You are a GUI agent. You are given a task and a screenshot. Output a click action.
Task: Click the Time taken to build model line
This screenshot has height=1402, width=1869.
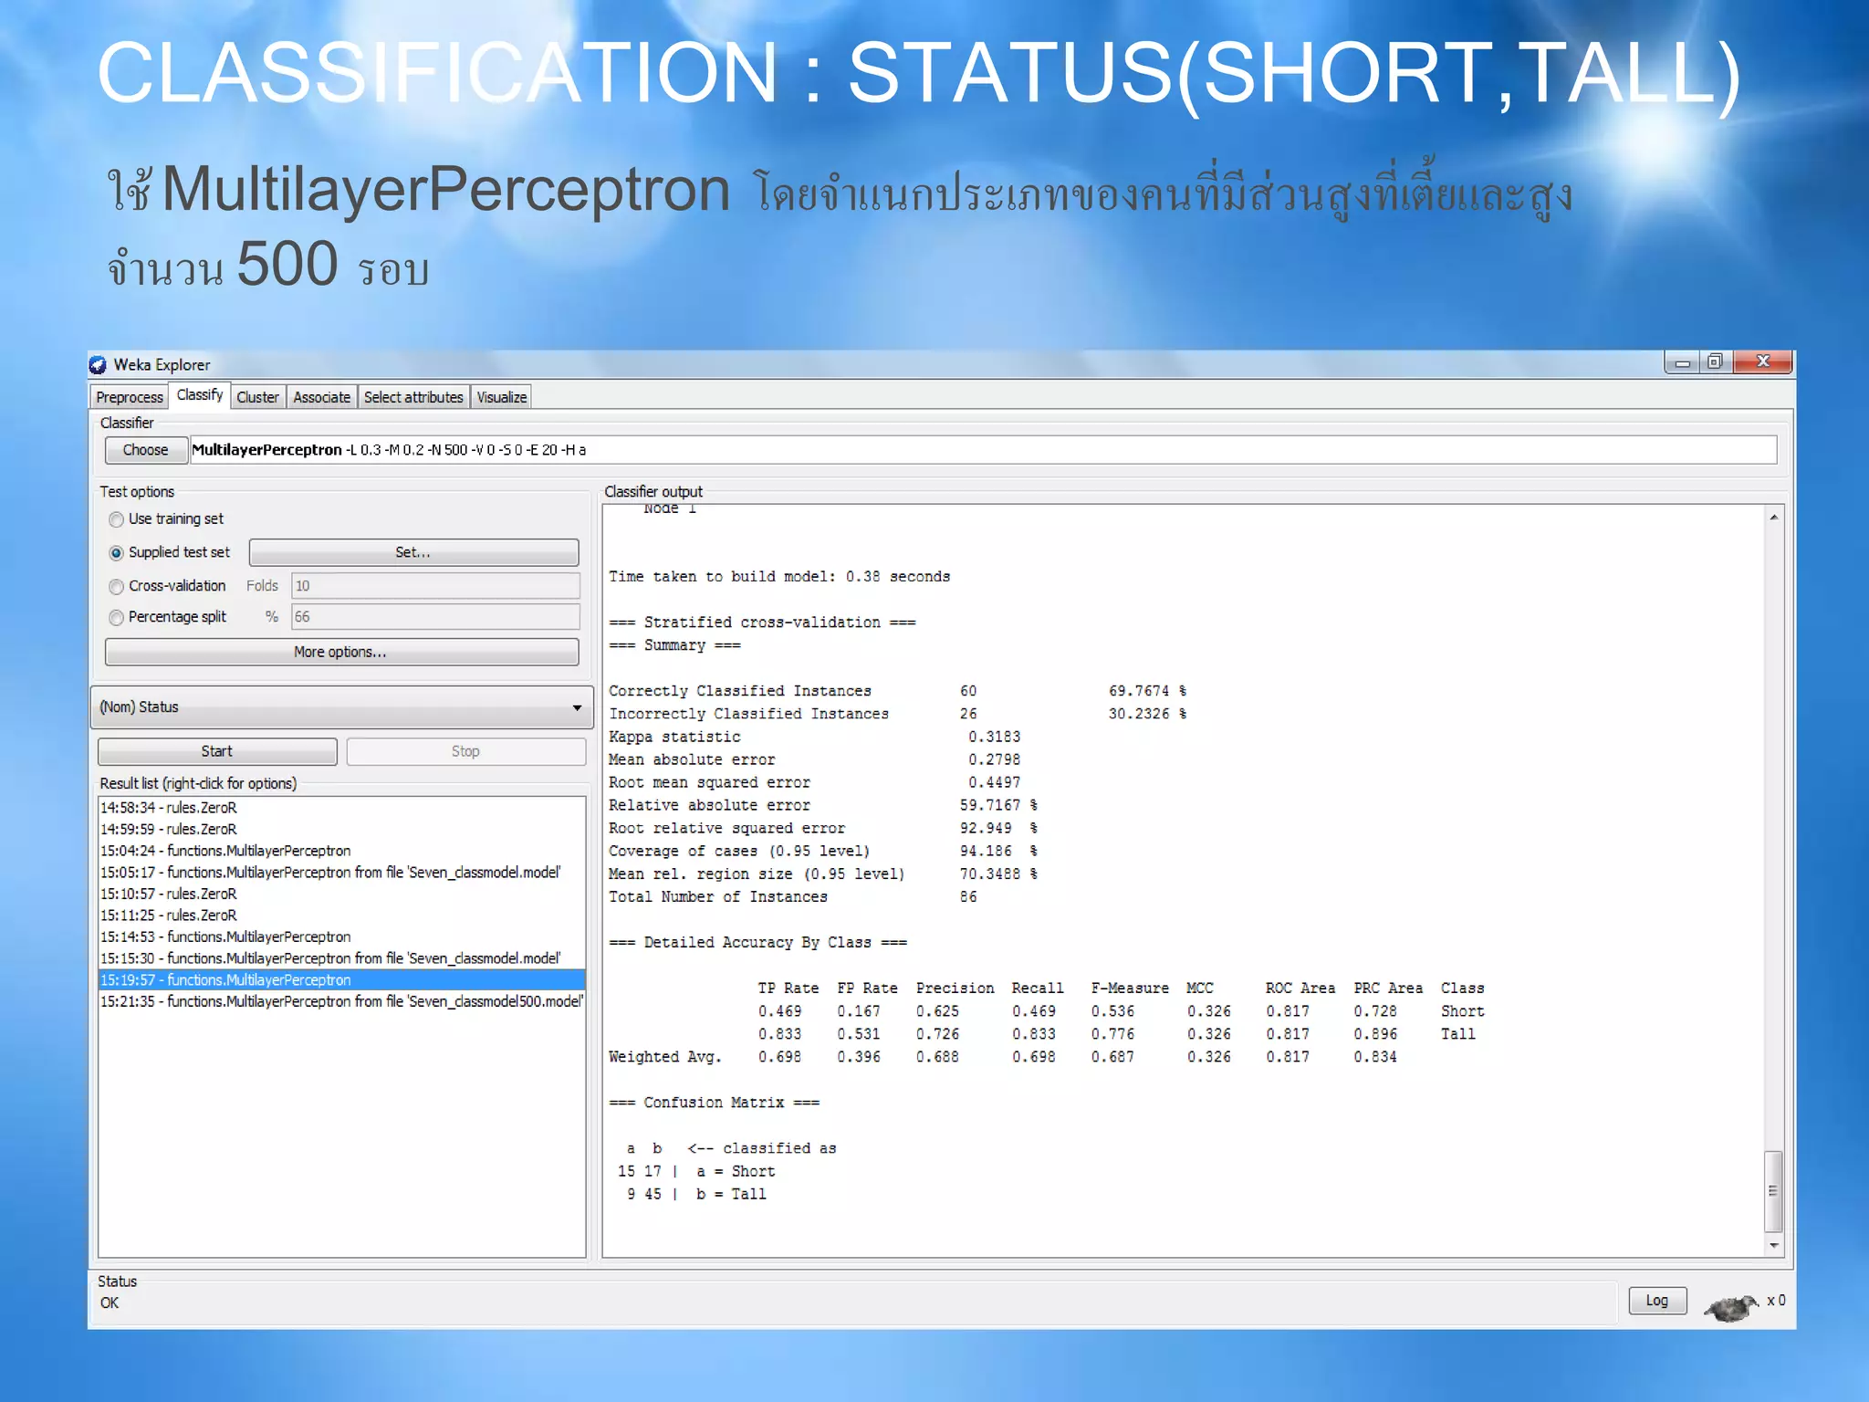pyautogui.click(x=779, y=577)
